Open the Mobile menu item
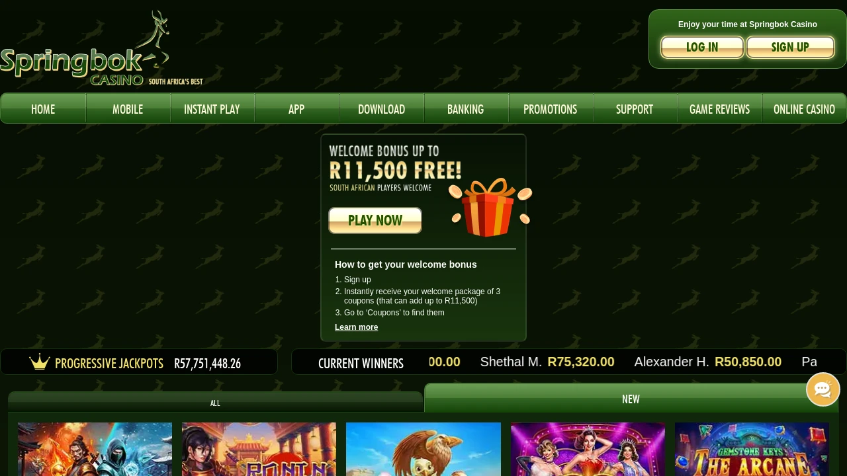Viewport: 847px width, 476px height. point(128,108)
